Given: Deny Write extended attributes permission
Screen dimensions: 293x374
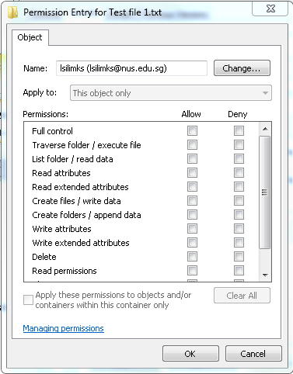Looking at the screenshot, I should click(239, 243).
